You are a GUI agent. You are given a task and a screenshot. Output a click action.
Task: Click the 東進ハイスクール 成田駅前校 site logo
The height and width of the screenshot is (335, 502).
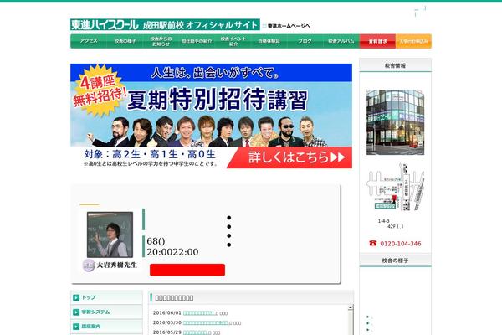165,24
